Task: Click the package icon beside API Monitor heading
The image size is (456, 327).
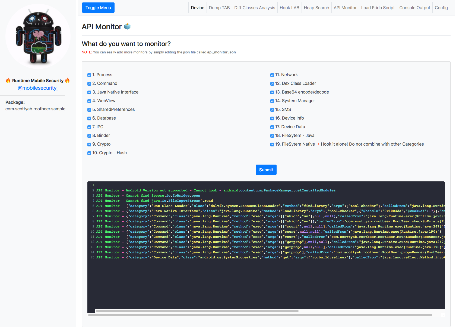Action: click(x=127, y=26)
